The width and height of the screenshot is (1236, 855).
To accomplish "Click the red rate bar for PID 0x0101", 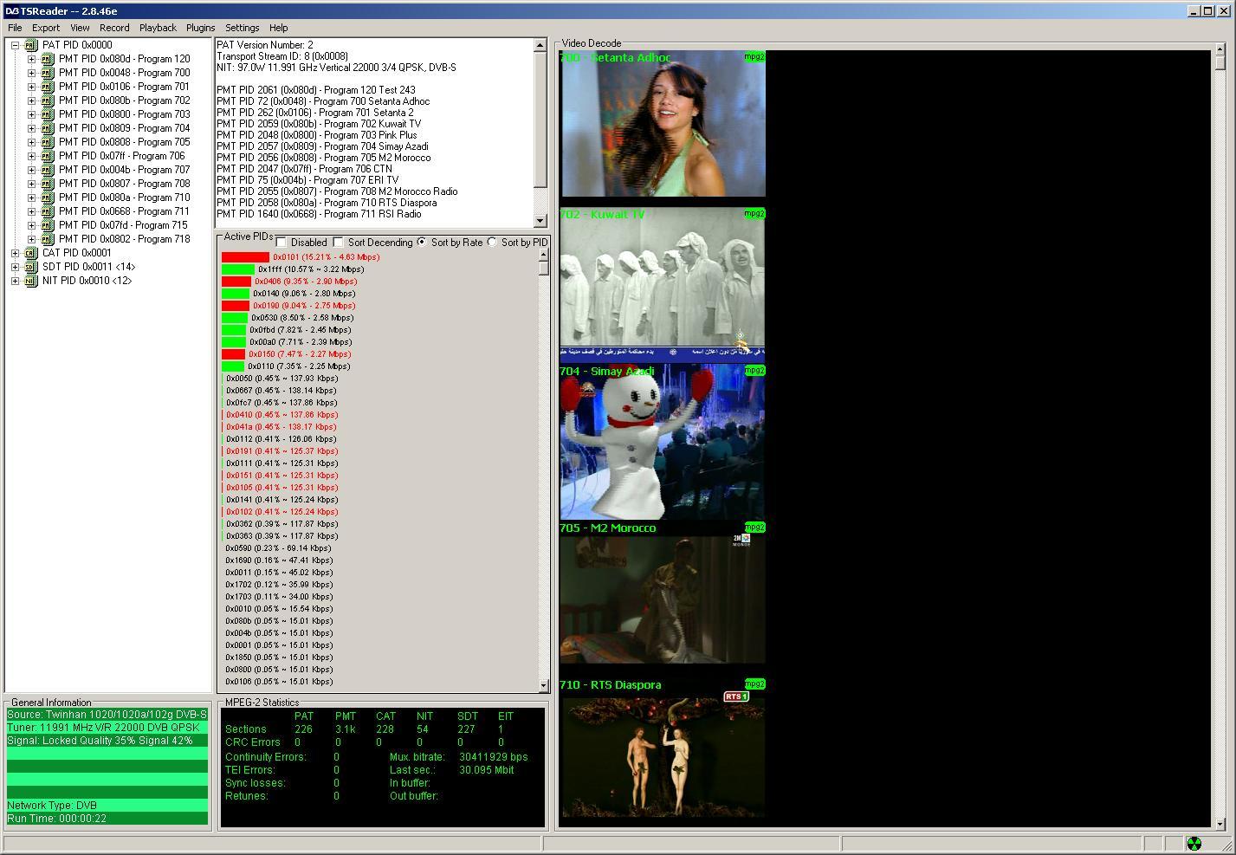I will [x=245, y=257].
